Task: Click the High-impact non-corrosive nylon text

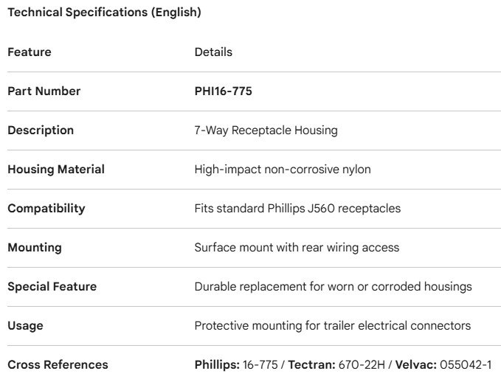Action: [283, 170]
